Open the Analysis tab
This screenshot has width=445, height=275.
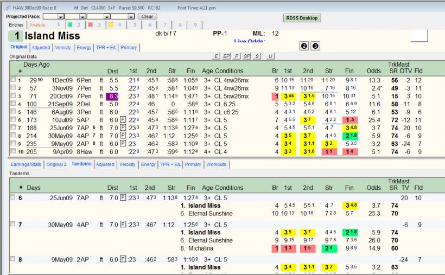[x=37, y=25]
